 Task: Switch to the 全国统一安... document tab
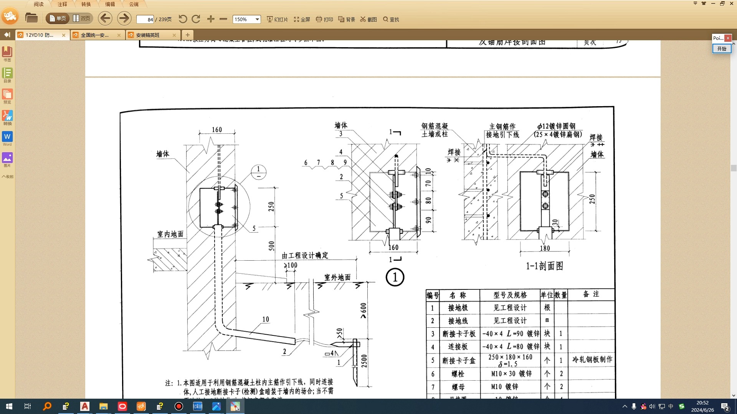click(95, 35)
